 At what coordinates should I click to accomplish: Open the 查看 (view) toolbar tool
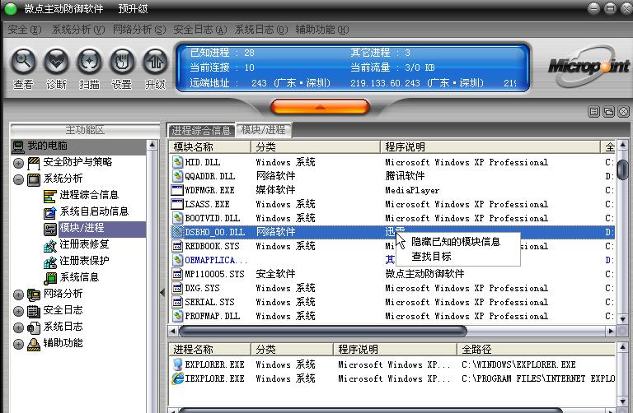pos(23,68)
